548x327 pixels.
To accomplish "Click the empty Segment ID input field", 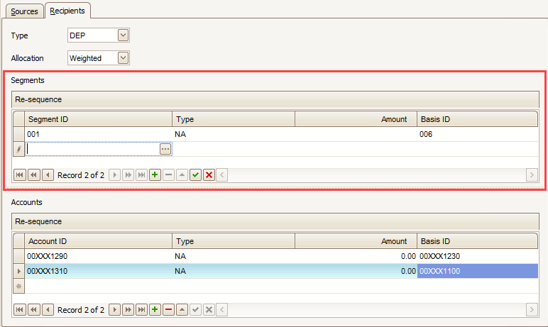I will point(92,149).
